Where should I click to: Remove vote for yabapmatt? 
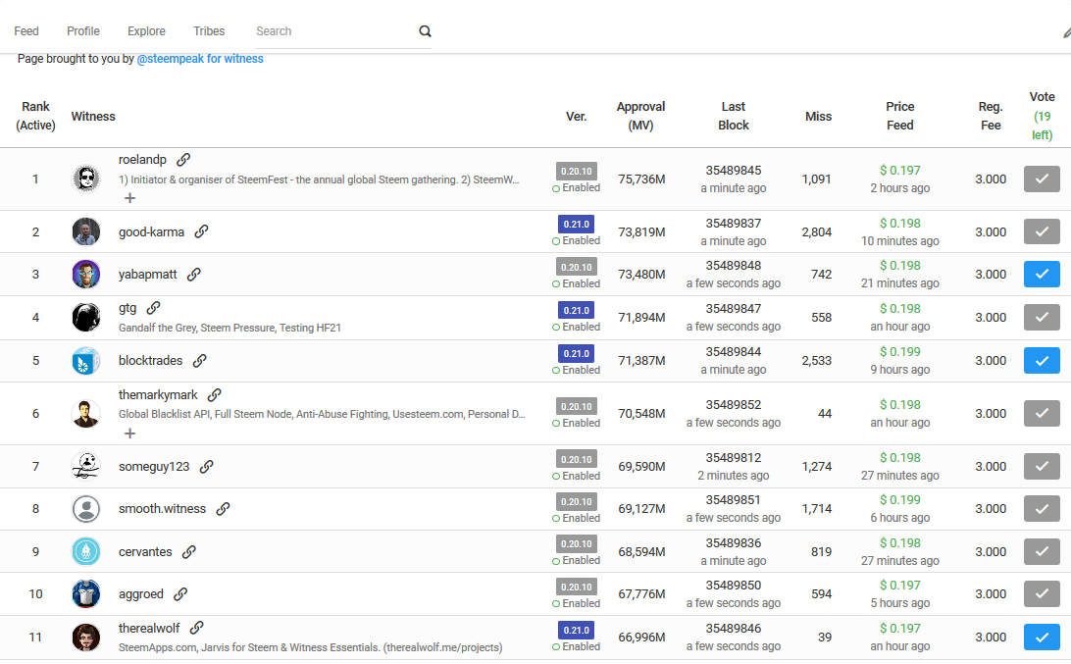click(x=1042, y=274)
